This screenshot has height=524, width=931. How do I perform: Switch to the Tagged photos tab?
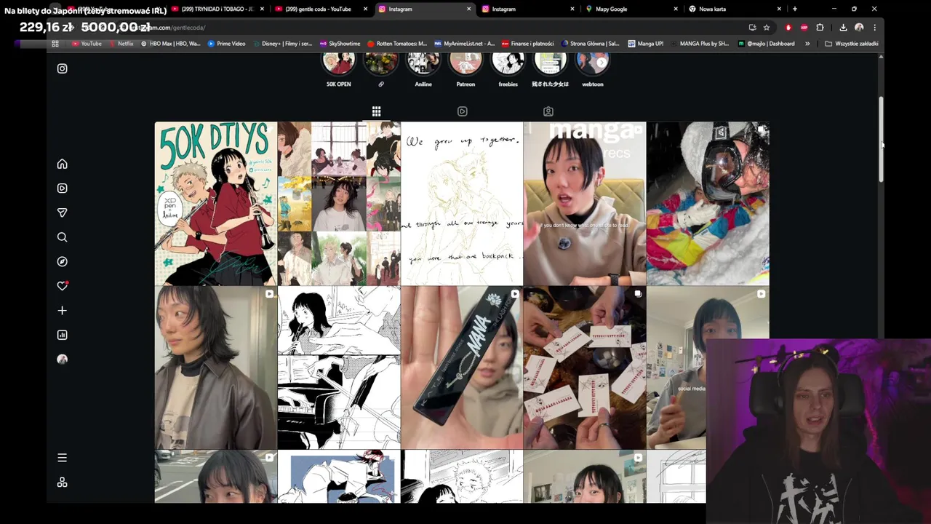coord(548,111)
